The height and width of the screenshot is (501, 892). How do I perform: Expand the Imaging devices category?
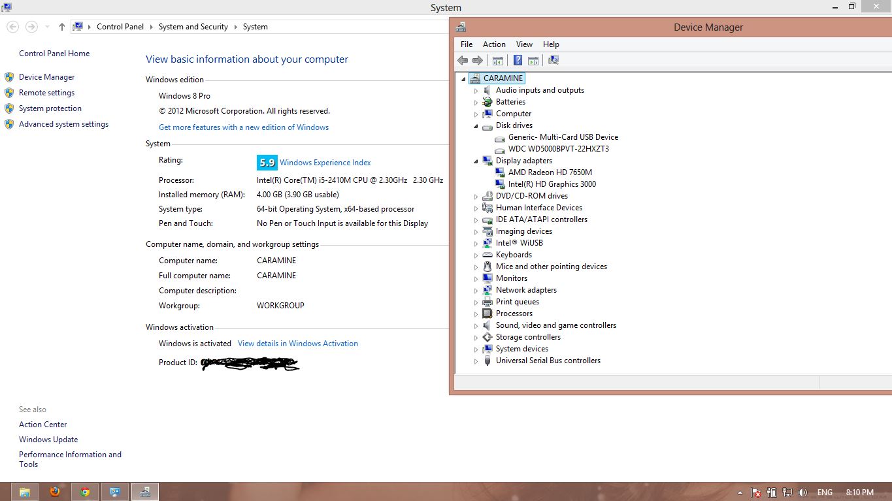click(x=476, y=232)
